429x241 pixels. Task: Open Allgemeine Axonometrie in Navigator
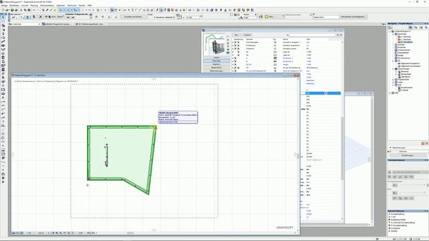point(411,66)
